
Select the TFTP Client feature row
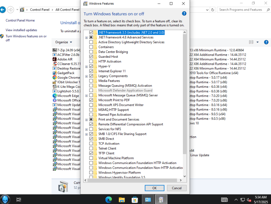tap(106, 153)
